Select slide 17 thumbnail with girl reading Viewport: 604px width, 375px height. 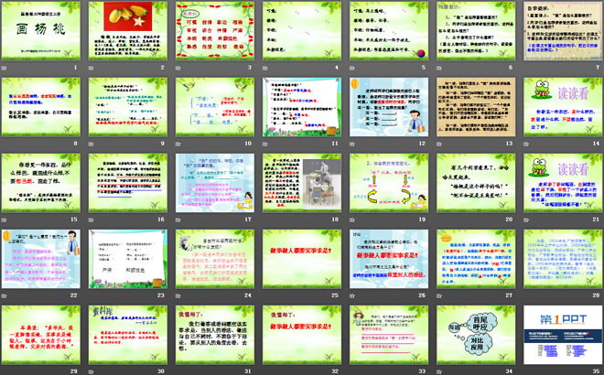pyautogui.click(x=215, y=183)
